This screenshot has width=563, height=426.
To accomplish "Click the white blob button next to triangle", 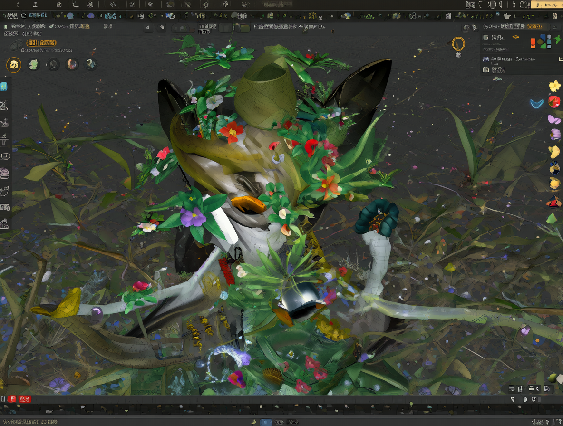I will point(162,27).
